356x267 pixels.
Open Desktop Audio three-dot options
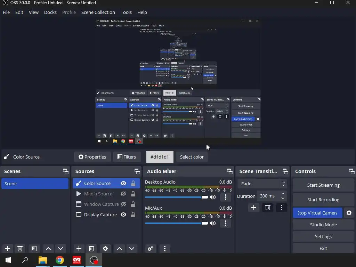tap(225, 197)
